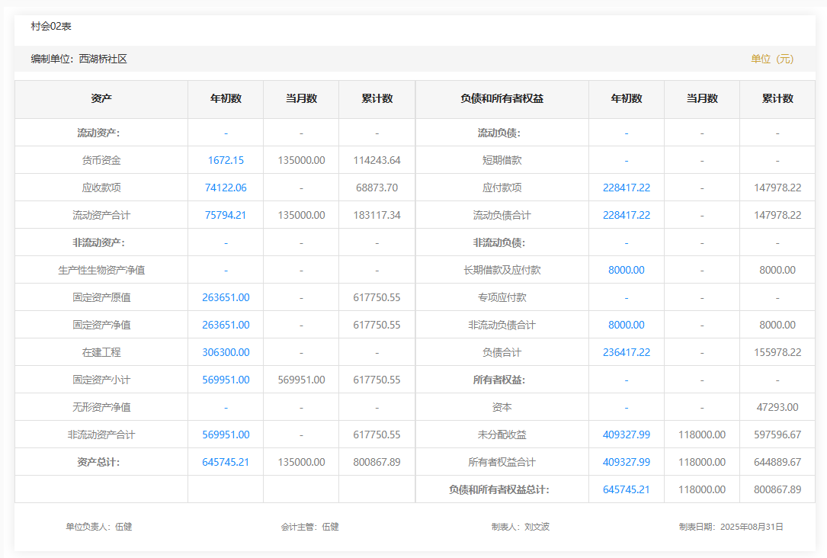Screen dimensions: 827x558
Task: Open the 负债和所有者权益总计 年初数 link
Action: 626,489
